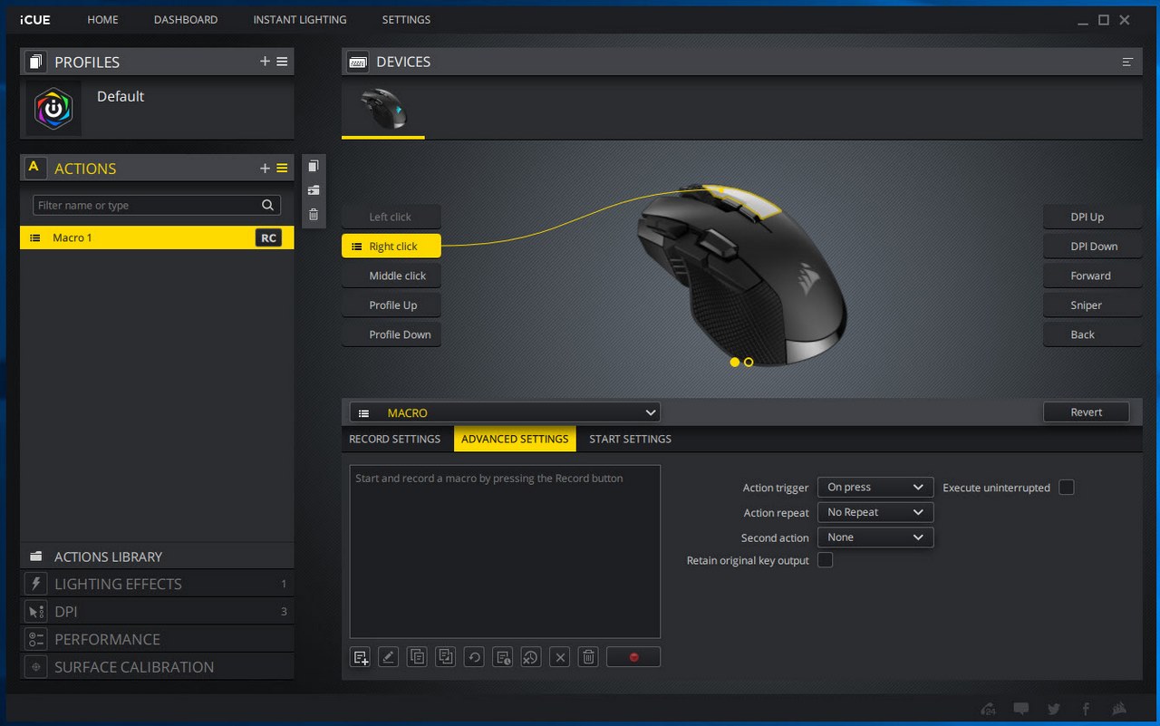Open the Second action dropdown
This screenshot has height=726, width=1160.
click(875, 537)
